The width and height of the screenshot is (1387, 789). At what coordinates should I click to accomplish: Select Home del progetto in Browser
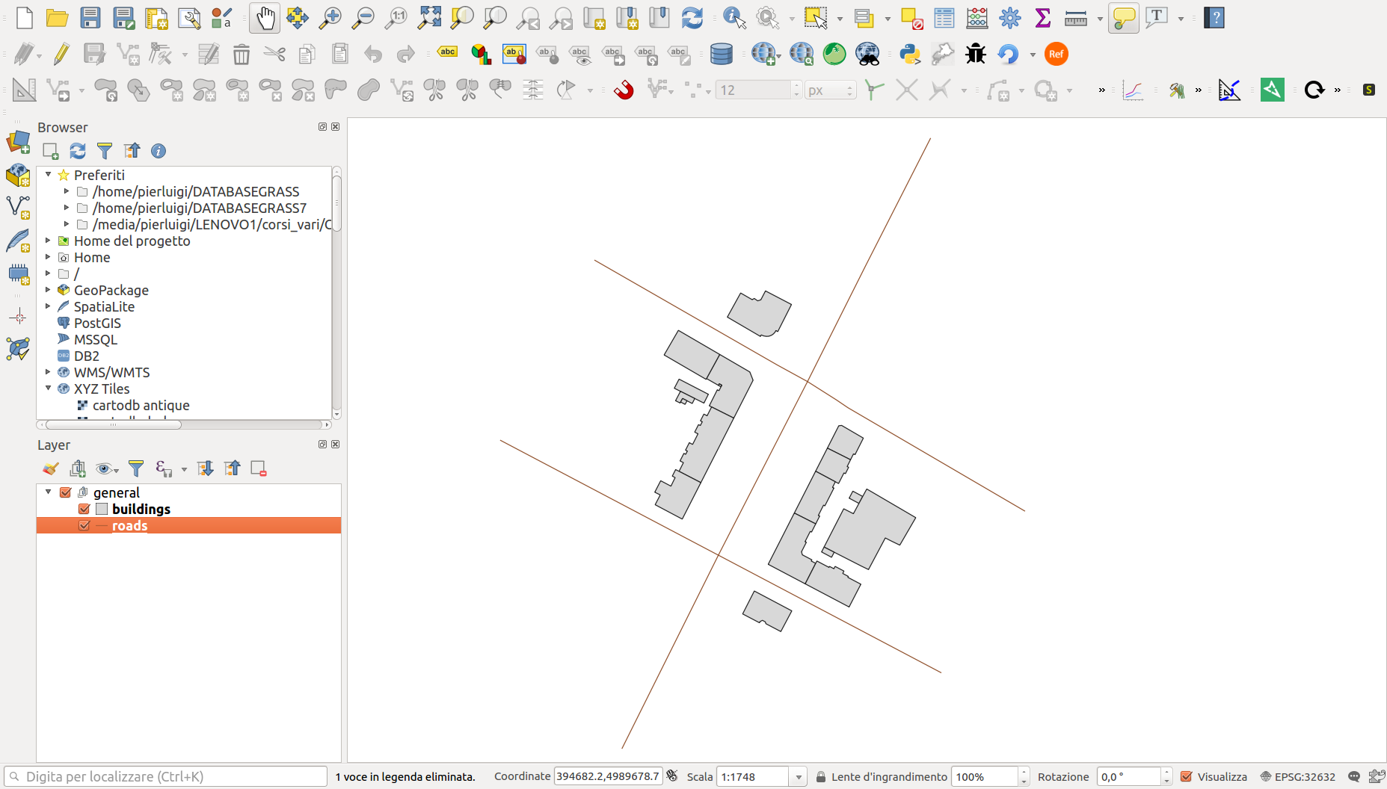[132, 241]
